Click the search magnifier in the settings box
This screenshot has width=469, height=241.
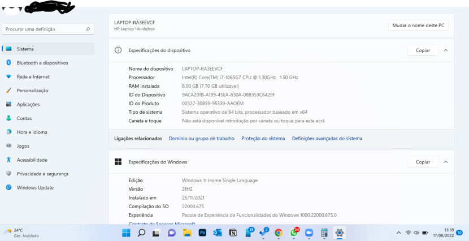pyautogui.click(x=88, y=29)
